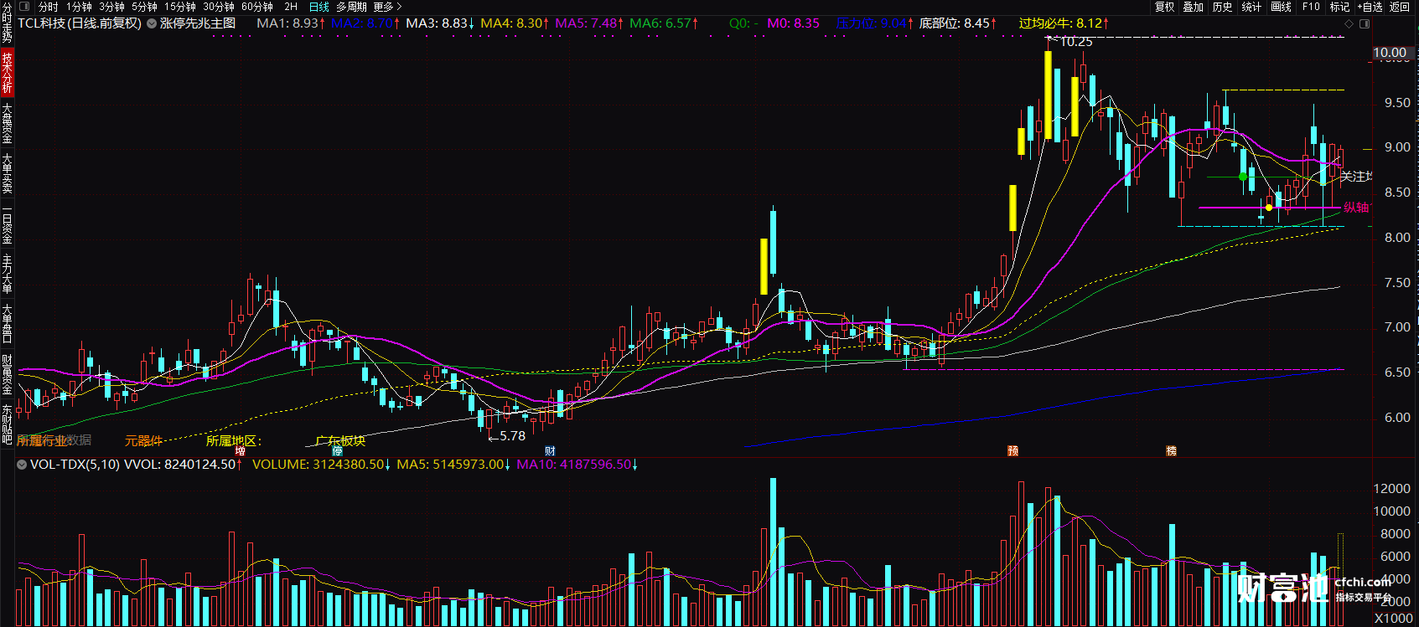Open 主力大单 in the left sidebar
This screenshot has width=1419, height=627.
coord(7,275)
